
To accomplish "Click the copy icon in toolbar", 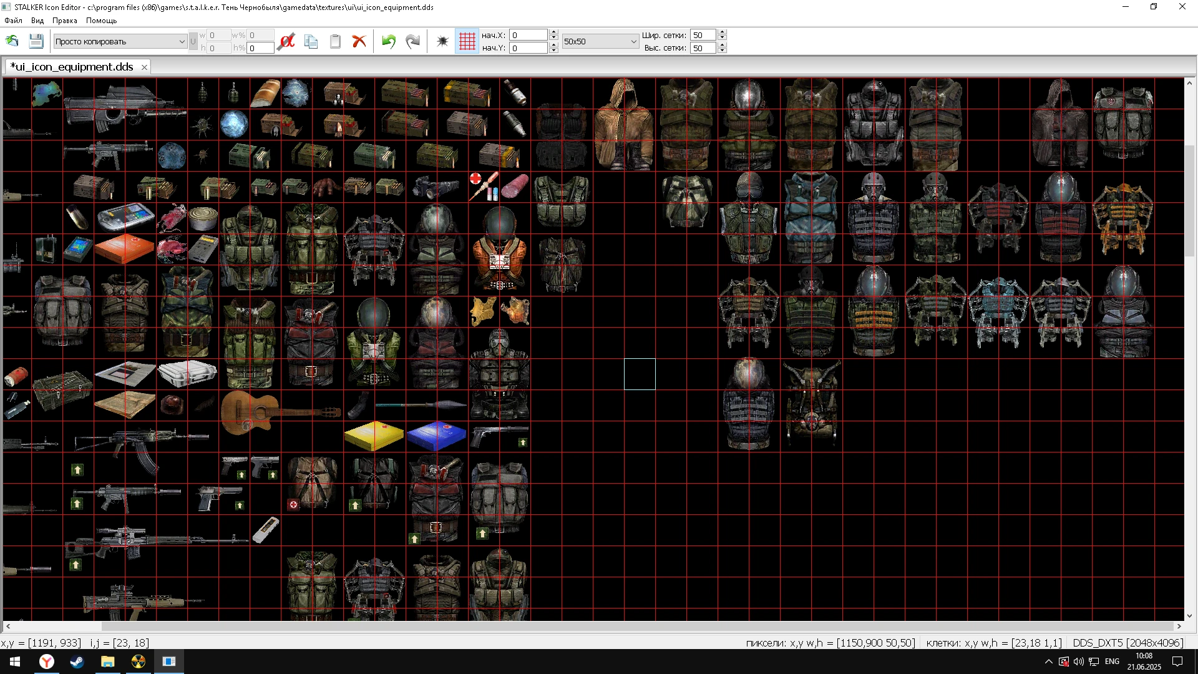I will [311, 41].
